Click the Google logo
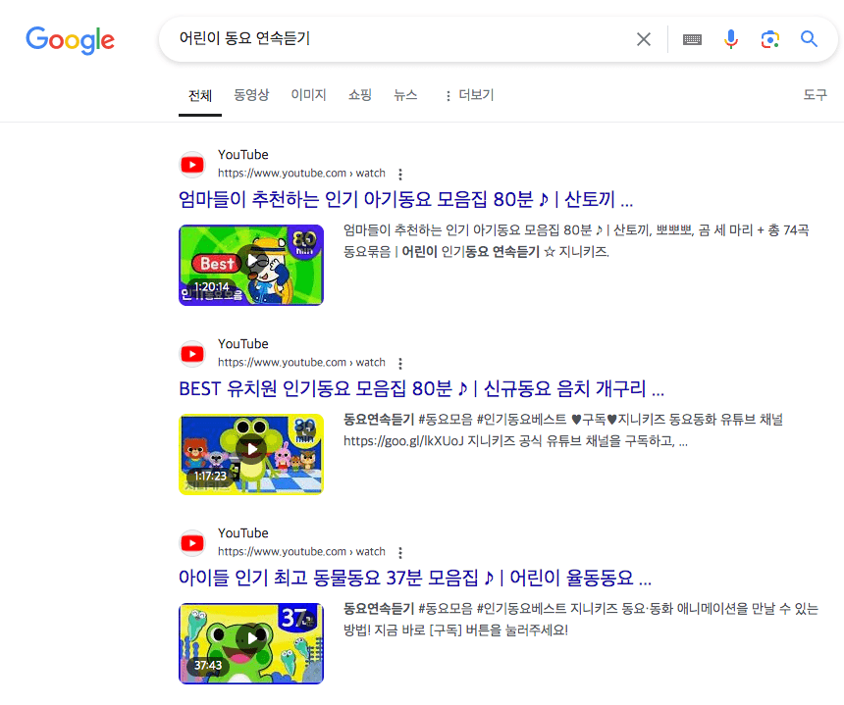 coord(71,40)
